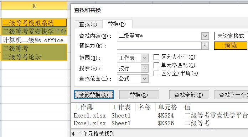Click the 工作表 results column header
248x137 pixels.
[122, 107]
